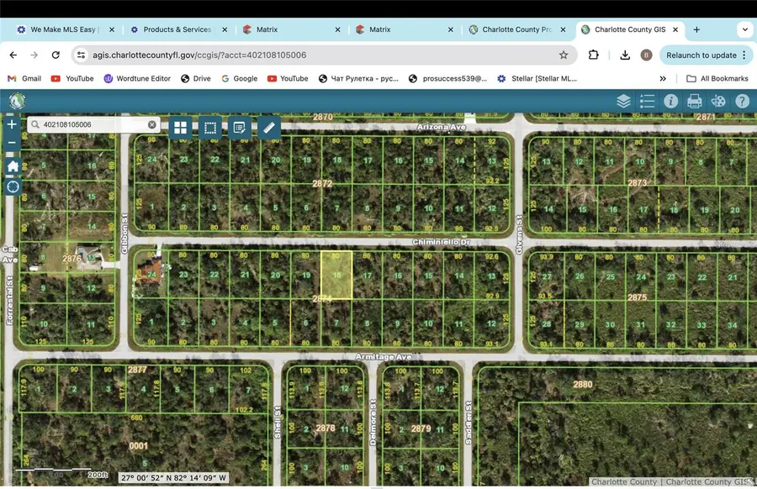Open the YouTube bookmark link
Image resolution: width=757 pixels, height=489 pixels.
(71, 78)
